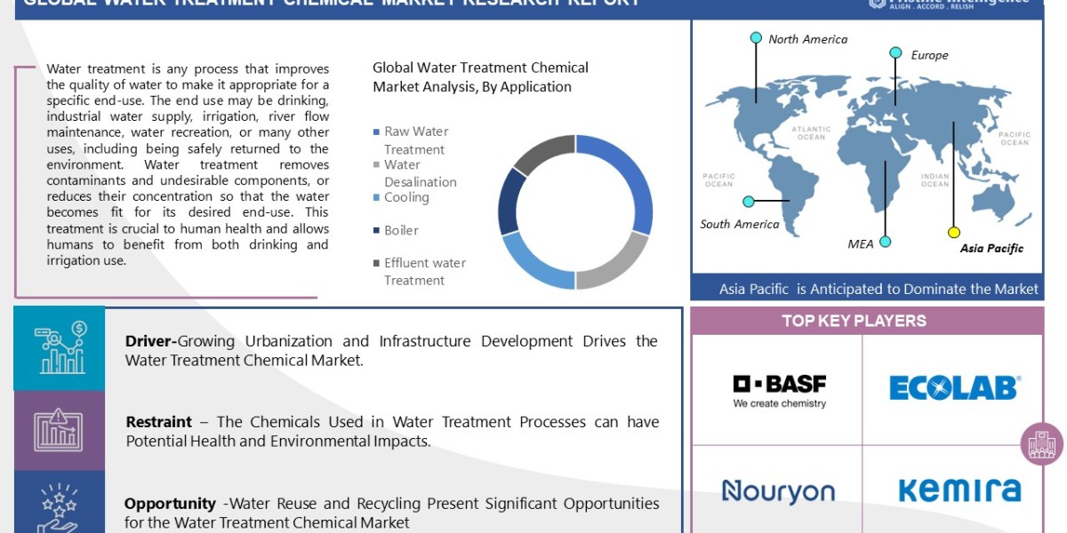Click the bold 'Driver' heading text
The width and height of the screenshot is (1067, 533).
151,341
